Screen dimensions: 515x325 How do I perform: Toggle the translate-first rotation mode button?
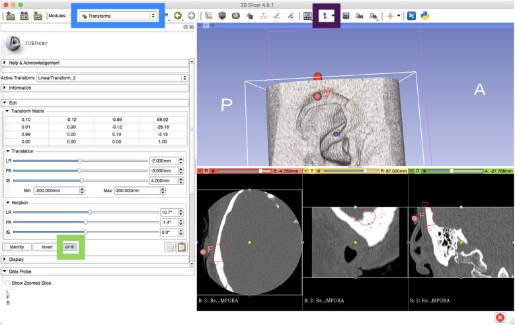tap(70, 247)
